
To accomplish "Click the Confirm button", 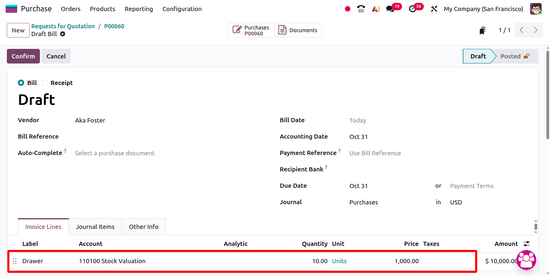I will 23,56.
